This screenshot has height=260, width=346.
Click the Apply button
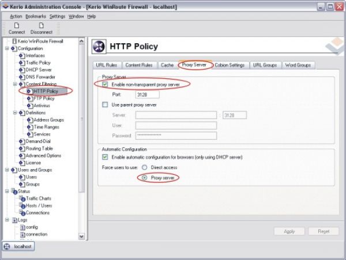(x=289, y=231)
